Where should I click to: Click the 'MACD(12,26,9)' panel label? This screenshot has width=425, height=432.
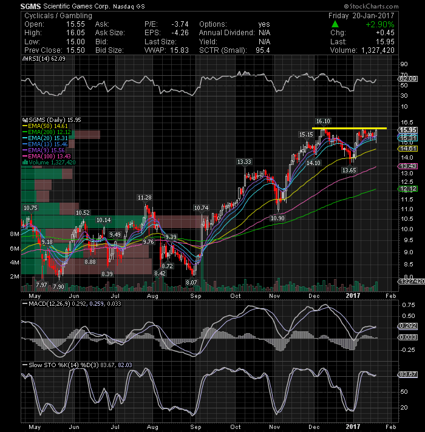49,303
